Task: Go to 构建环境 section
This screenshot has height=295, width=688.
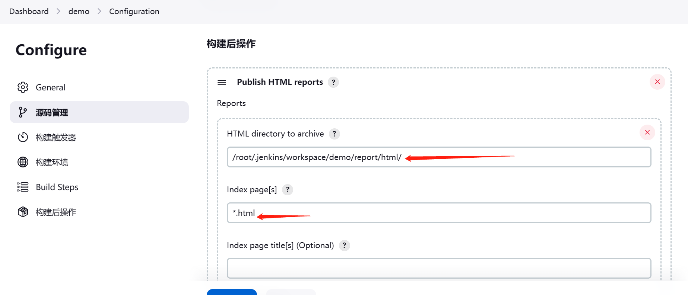Action: (99, 162)
